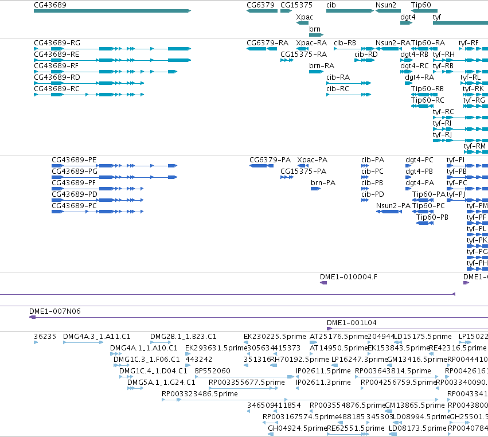Screen dimensions: 488x437
Task: Click transcript tyf-RC
Action: (460, 118)
